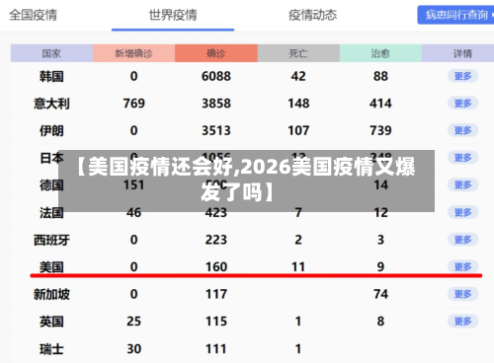Select the country name 英国
Screen dimensions: 494x363
51,322
